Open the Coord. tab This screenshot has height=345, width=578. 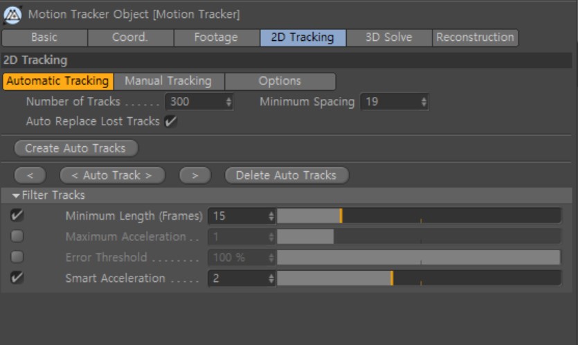click(130, 37)
